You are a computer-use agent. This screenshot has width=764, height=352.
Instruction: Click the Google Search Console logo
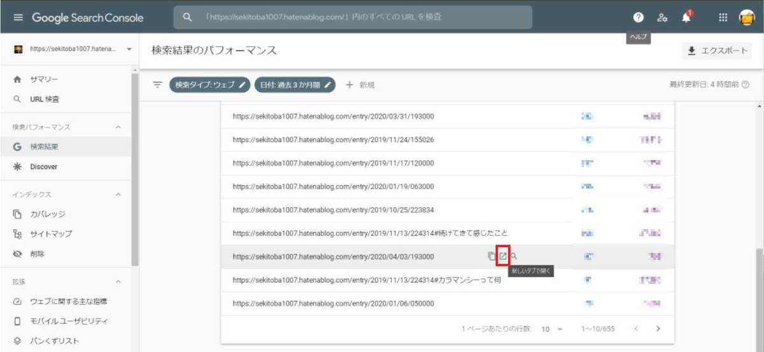coord(87,18)
